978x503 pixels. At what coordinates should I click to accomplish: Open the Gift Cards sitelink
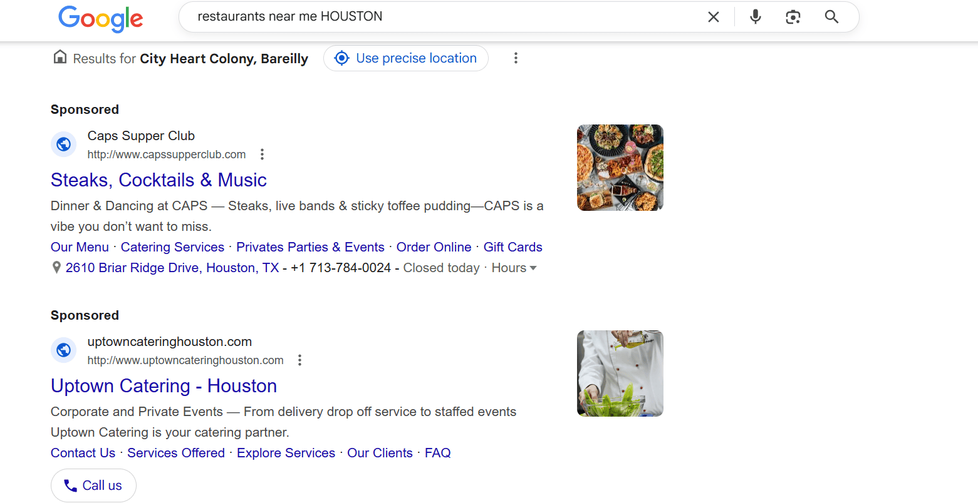pyautogui.click(x=512, y=247)
